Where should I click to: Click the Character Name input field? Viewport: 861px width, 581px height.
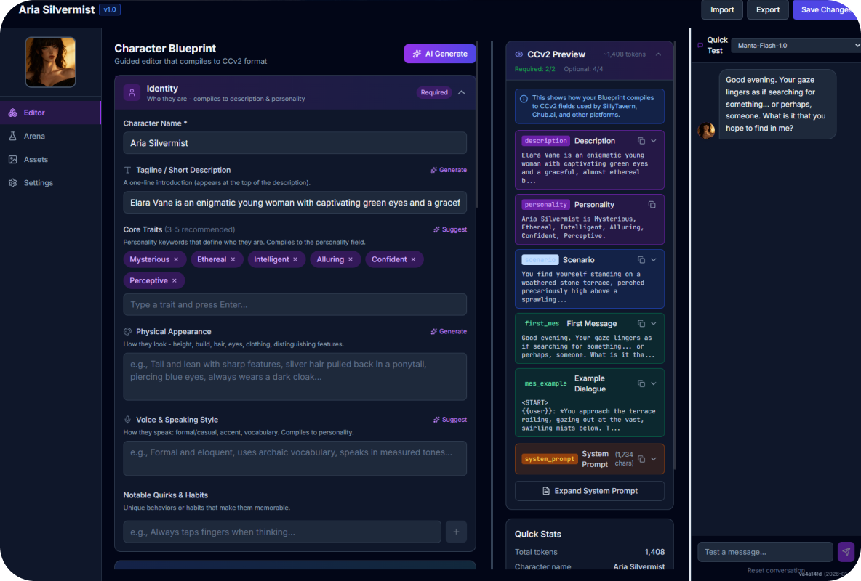295,143
